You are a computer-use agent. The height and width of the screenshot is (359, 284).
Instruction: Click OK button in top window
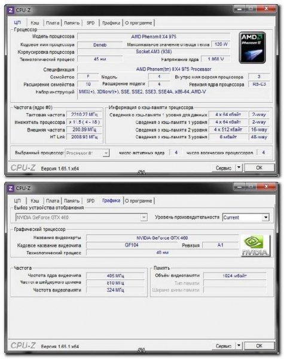click(x=259, y=168)
